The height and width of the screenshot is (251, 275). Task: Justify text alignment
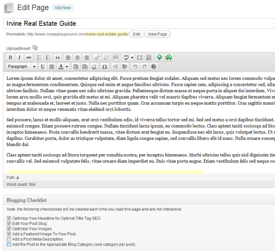click(x=51, y=67)
